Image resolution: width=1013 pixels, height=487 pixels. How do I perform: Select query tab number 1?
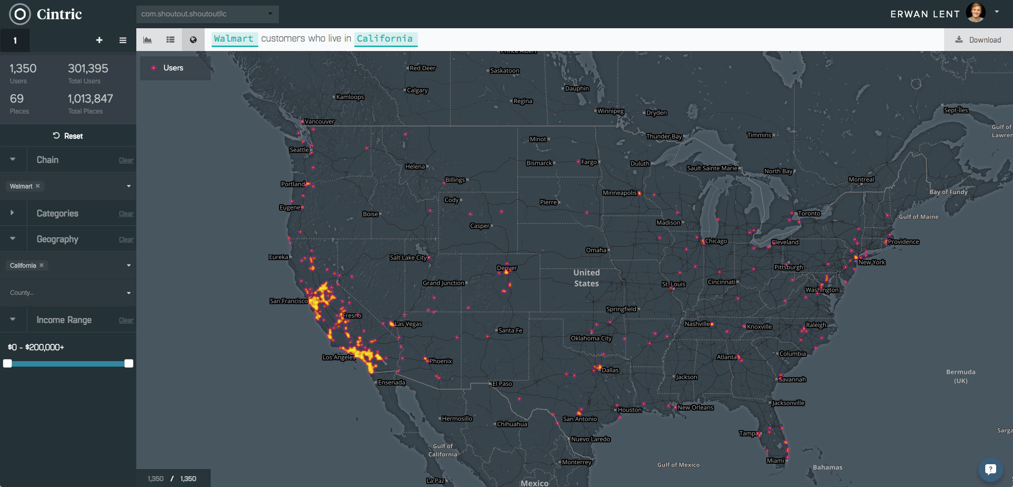coord(15,40)
